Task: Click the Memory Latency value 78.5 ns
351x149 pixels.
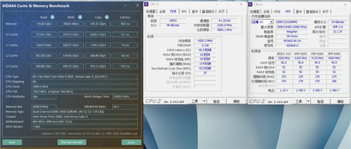Action: point(125,24)
